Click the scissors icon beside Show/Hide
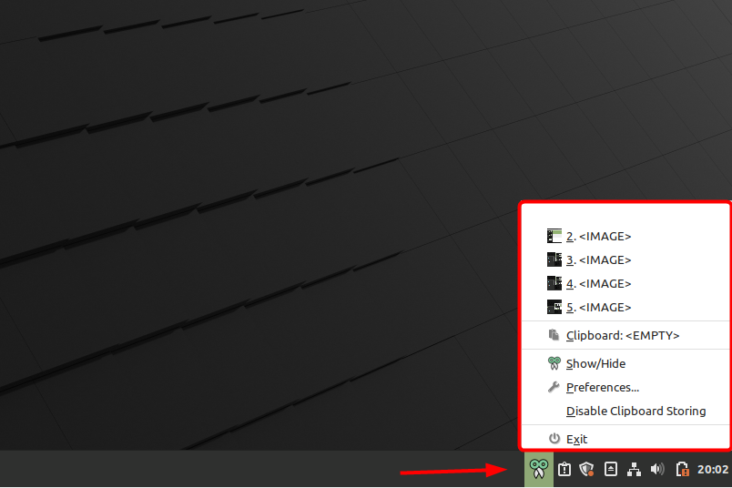The height and width of the screenshot is (488, 732). pyautogui.click(x=554, y=363)
